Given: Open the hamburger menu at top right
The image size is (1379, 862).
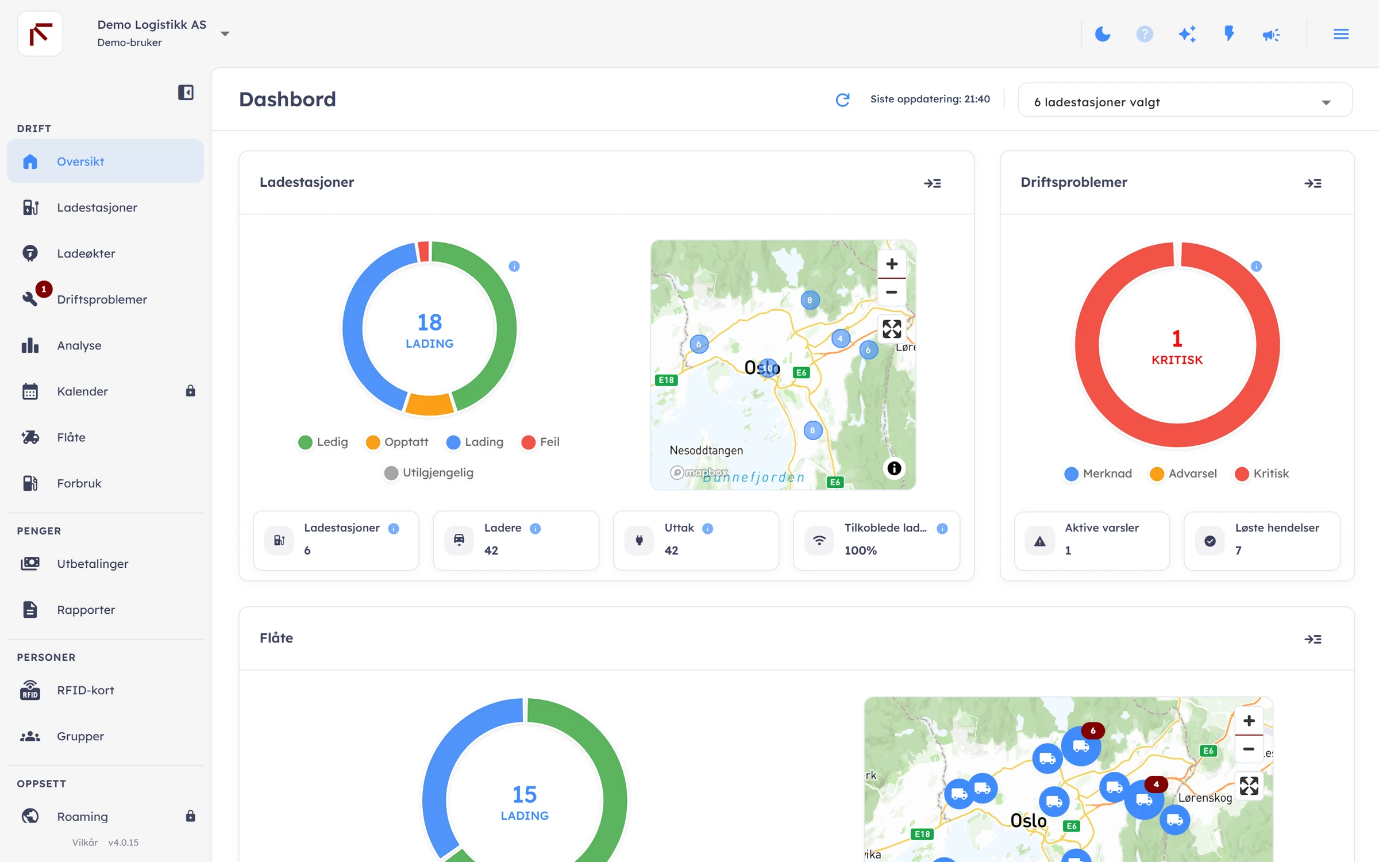Looking at the screenshot, I should (x=1341, y=34).
